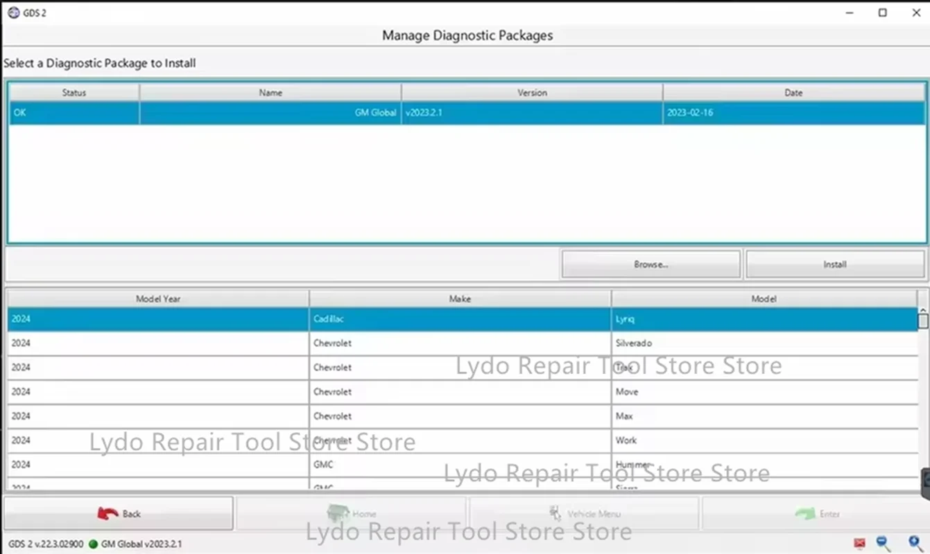Image resolution: width=930 pixels, height=554 pixels.
Task: Click the Install button
Action: [834, 264]
